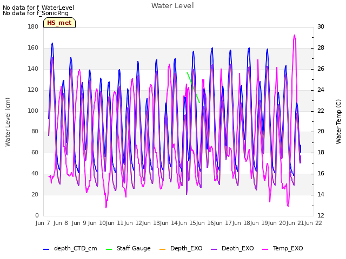The width and height of the screenshot is (346, 259).
Task: Select the Water Level chart title
Action: pyautogui.click(x=172, y=5)
